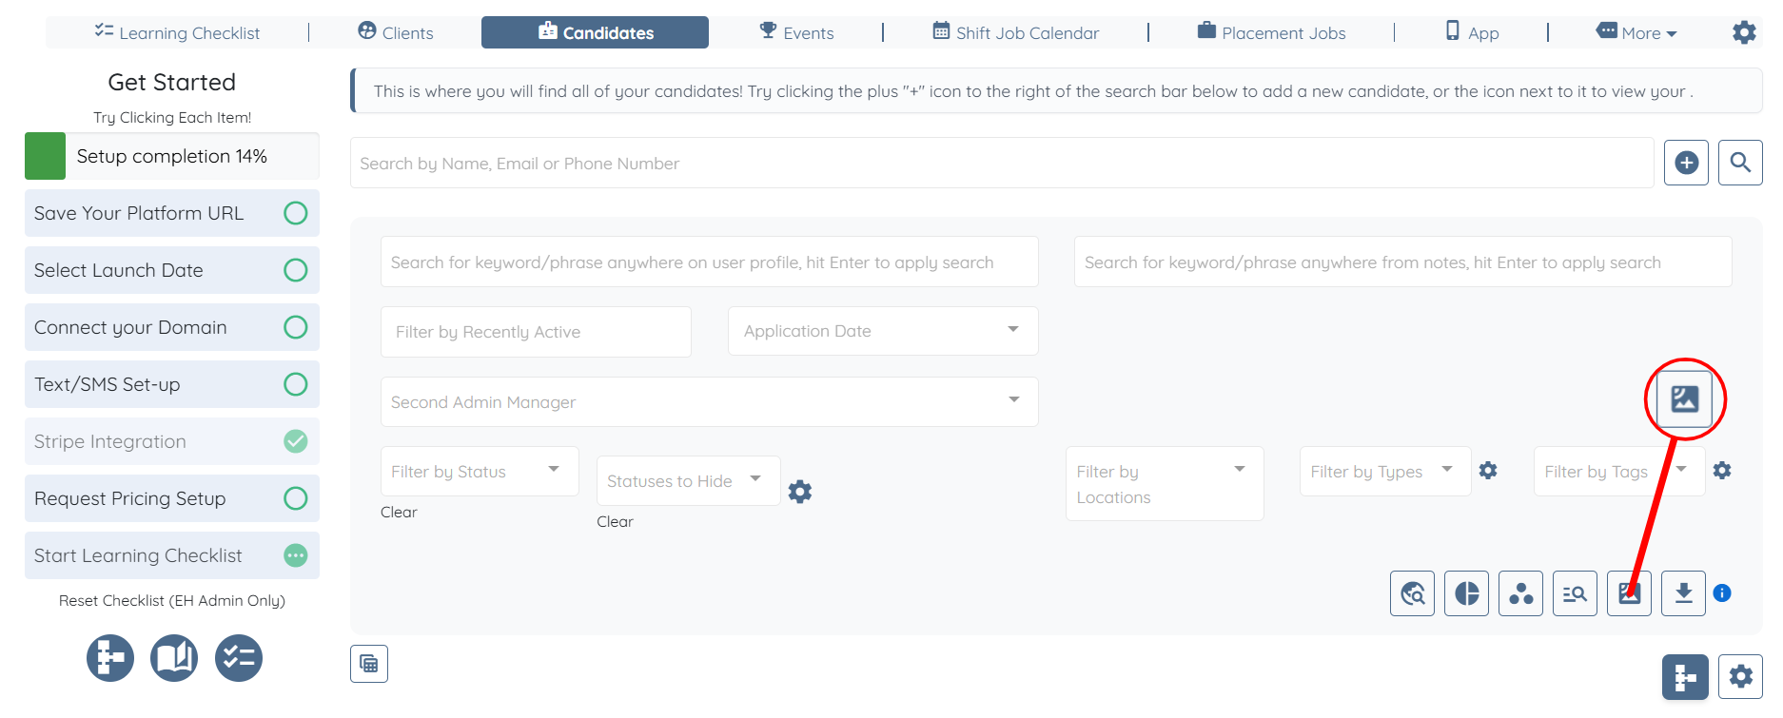Open the Second Admin Manager dropdown
Screen dimensions: 1783x718
(x=709, y=402)
